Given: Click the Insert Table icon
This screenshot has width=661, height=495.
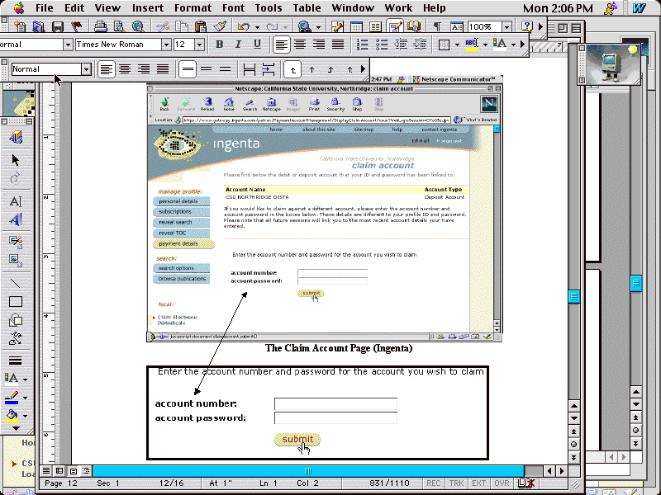Looking at the screenshot, I should 356,27.
